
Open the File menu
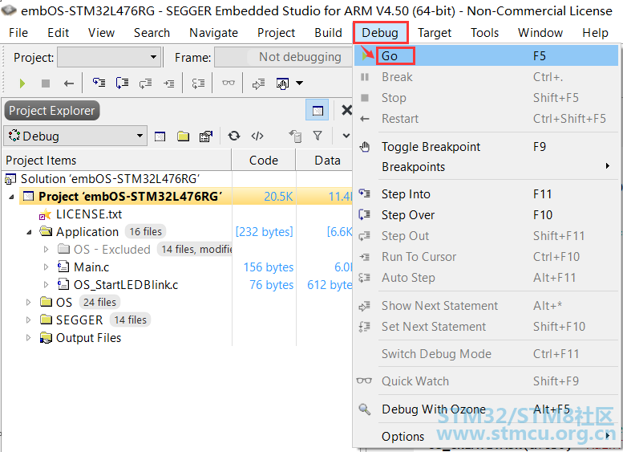click(x=18, y=33)
